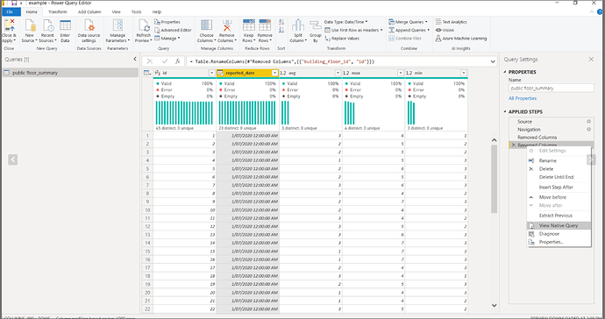This screenshot has height=319, width=605.
Task: Click the Close & Apply icon
Action: [9, 25]
